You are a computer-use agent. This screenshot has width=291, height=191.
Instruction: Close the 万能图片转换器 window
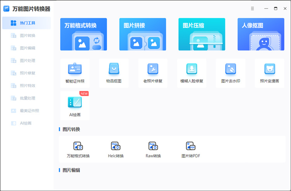click(x=285, y=9)
